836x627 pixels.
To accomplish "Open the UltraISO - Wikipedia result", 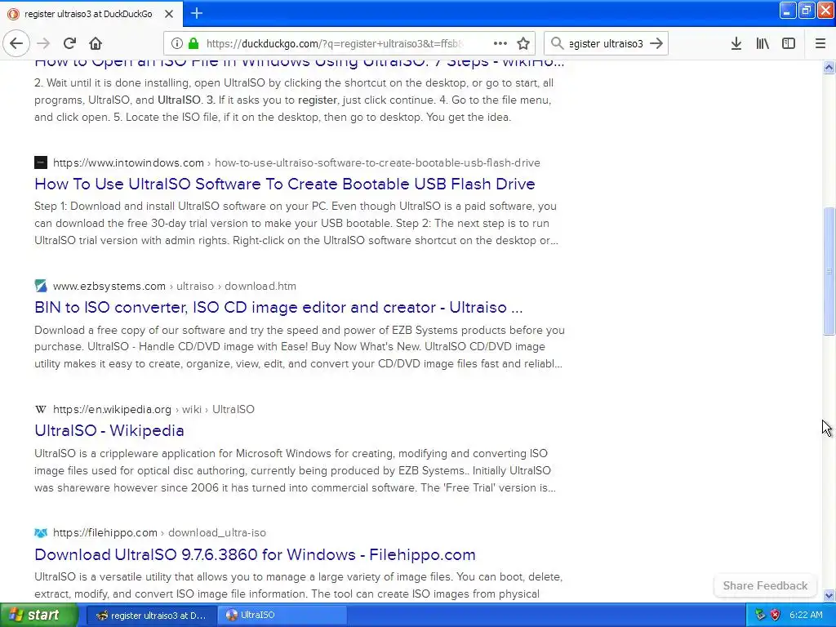I will click(109, 431).
